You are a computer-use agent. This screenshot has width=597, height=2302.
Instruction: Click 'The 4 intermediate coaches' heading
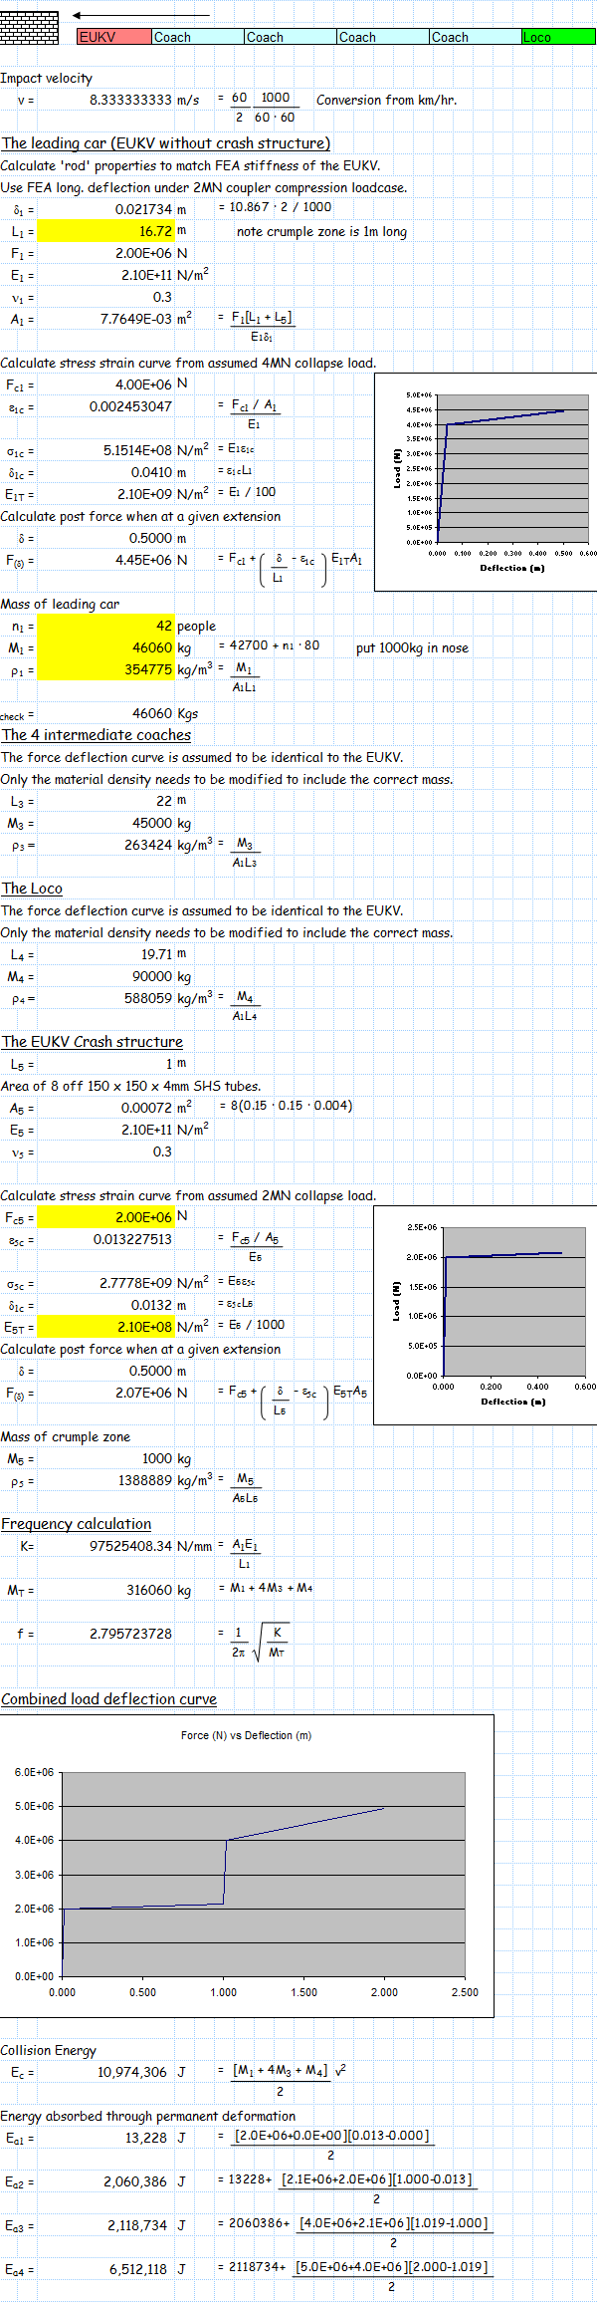point(97,735)
